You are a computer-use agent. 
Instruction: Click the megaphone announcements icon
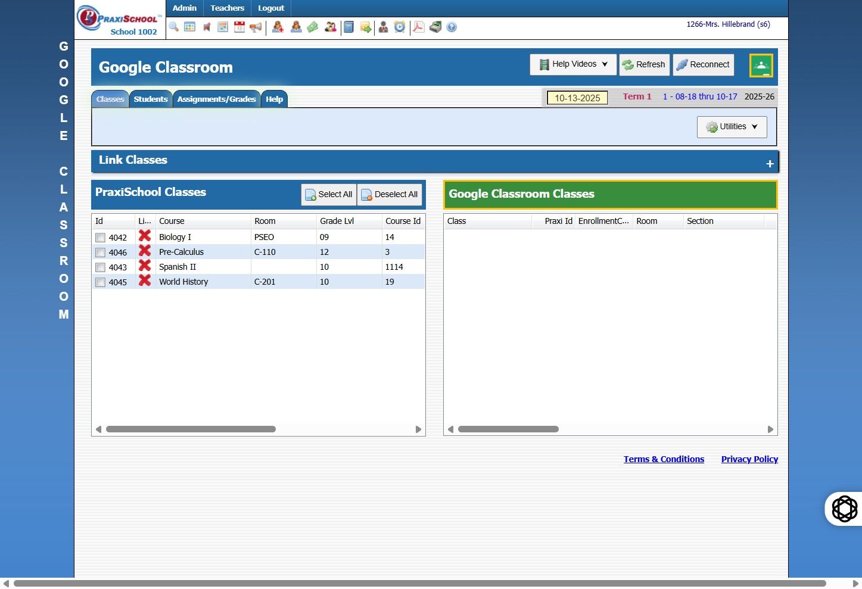tap(256, 27)
